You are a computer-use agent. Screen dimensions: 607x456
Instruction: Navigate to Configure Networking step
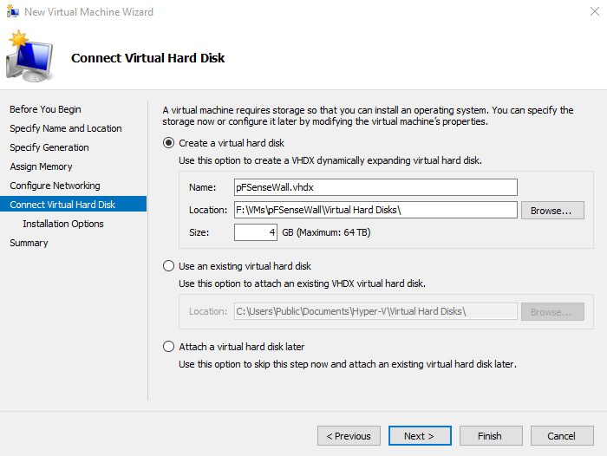click(55, 186)
